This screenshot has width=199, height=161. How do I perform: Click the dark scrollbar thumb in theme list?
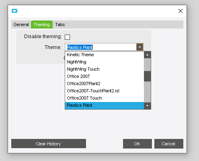click(148, 76)
